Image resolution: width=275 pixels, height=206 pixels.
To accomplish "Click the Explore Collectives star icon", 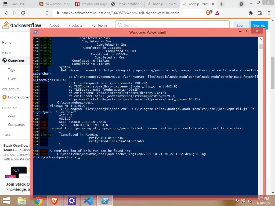I will coord(5,97).
